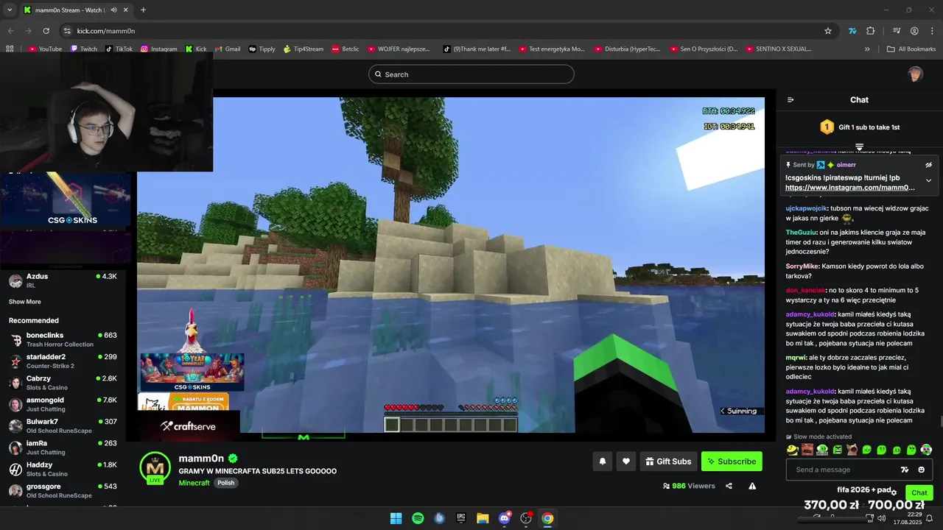
Task: Open Chrome media controls icon
Action: 897,31
